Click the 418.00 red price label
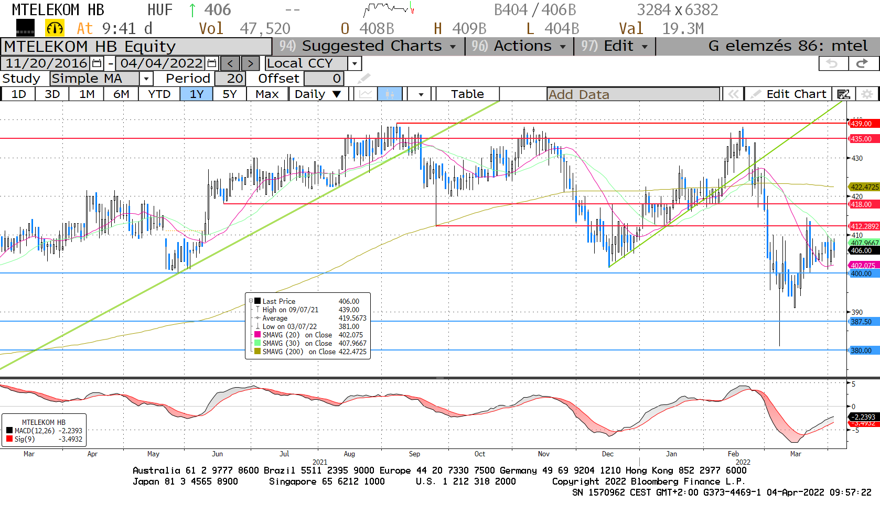 (863, 204)
